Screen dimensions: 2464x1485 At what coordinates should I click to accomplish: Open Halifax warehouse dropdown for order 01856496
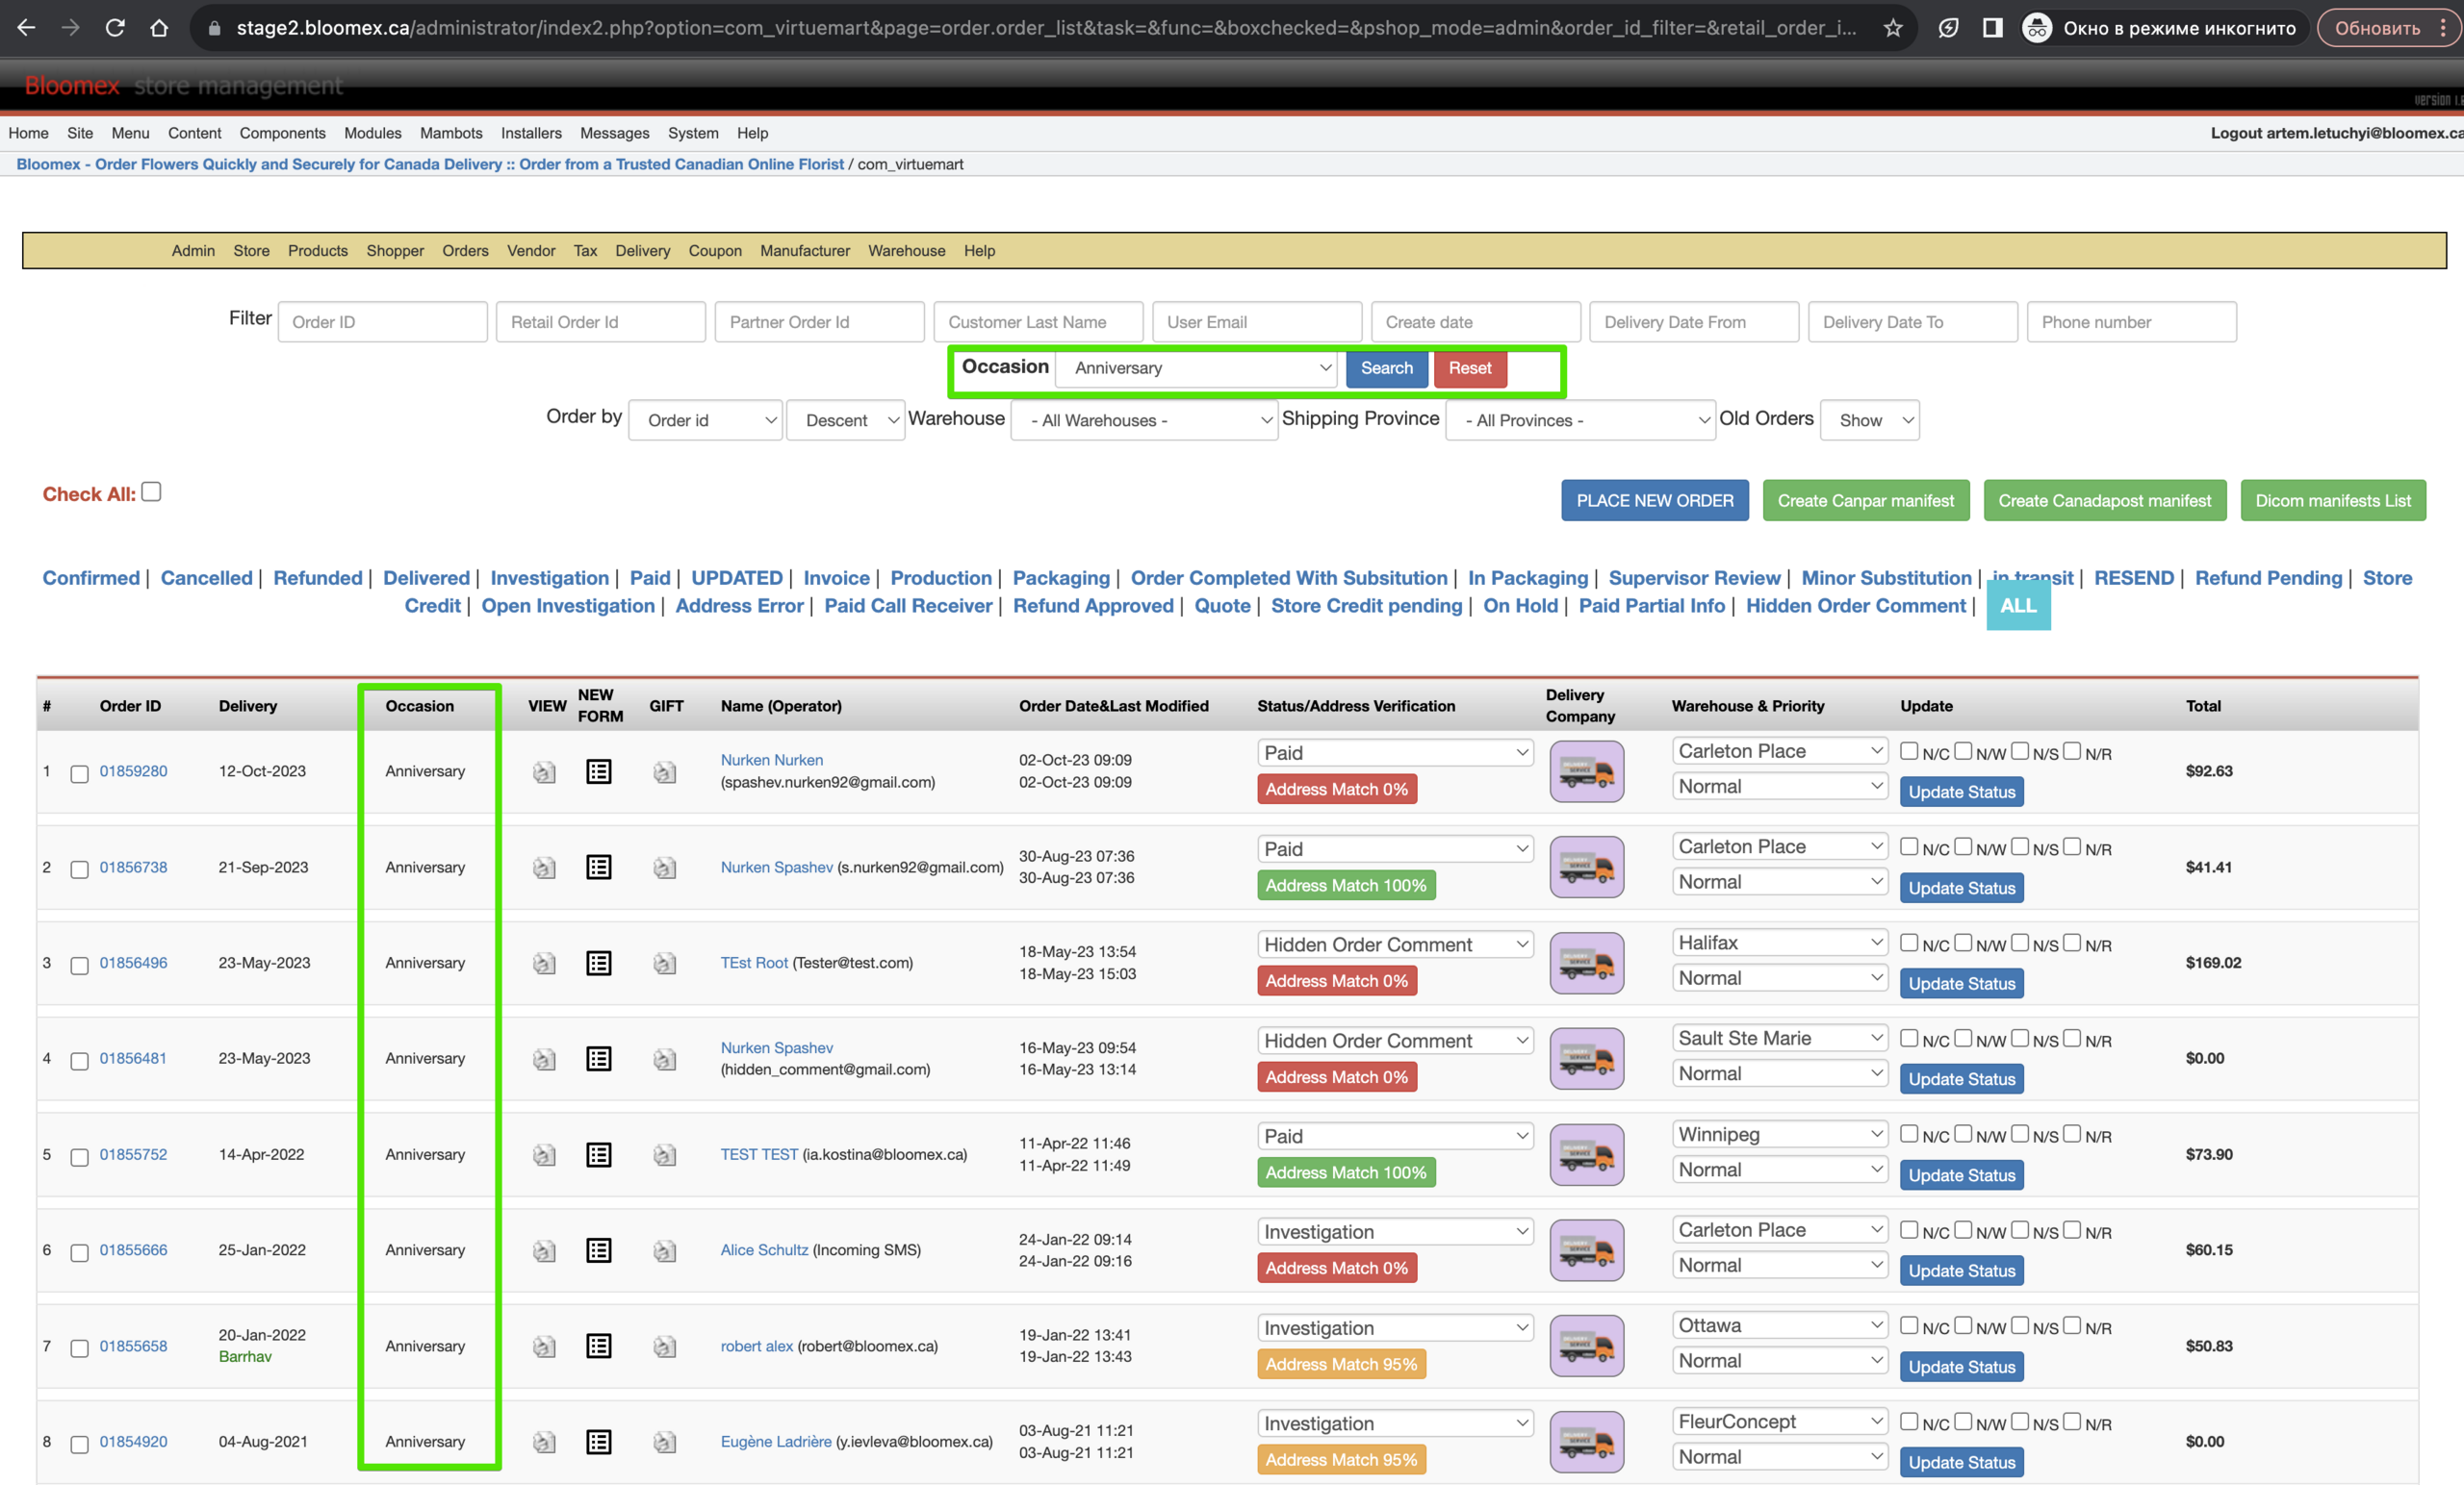pyautogui.click(x=1779, y=943)
